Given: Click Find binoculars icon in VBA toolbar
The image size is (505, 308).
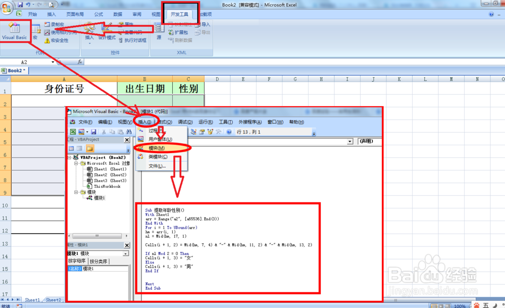Looking at the screenshot, I should tap(129, 132).
